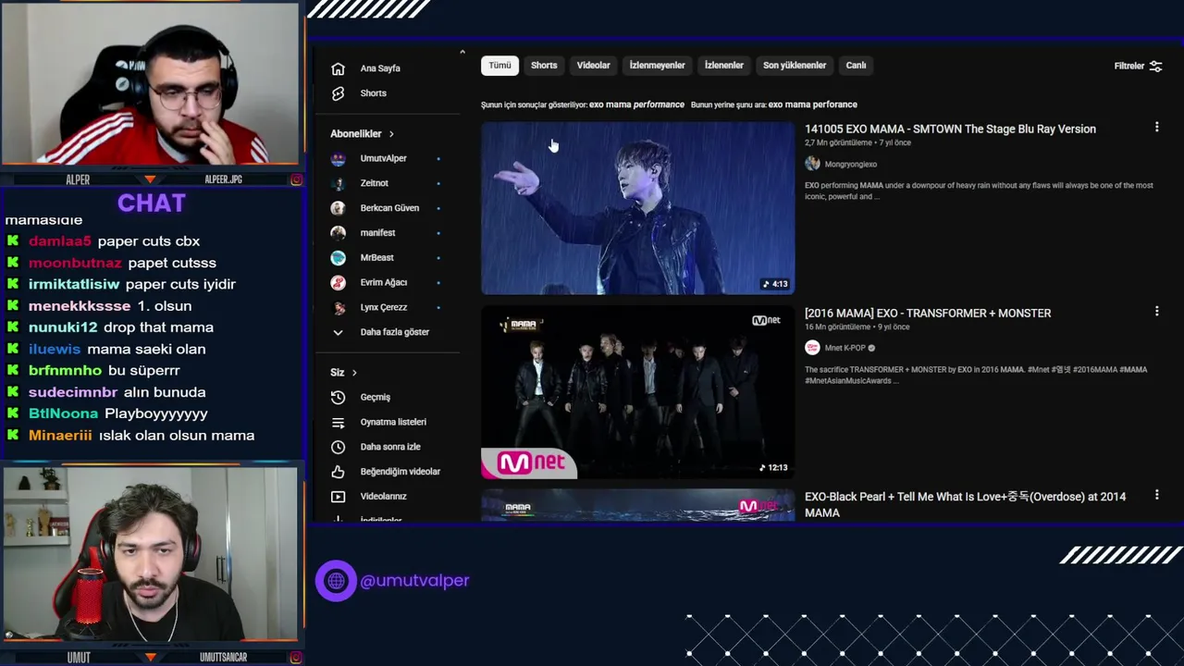Screen dimensions: 1184x666
Task: Play the Mnet TRANSFORMER + MONSTER thumbnail
Action: [637, 392]
